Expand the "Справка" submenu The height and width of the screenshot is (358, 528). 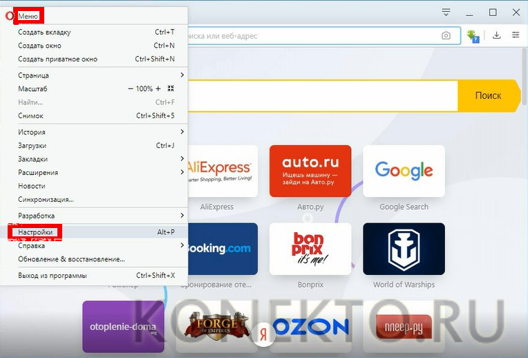click(x=94, y=245)
